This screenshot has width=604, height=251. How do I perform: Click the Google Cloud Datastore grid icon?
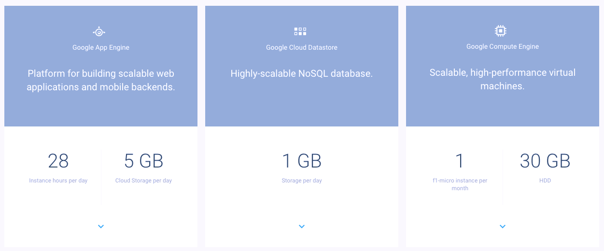[300, 32]
